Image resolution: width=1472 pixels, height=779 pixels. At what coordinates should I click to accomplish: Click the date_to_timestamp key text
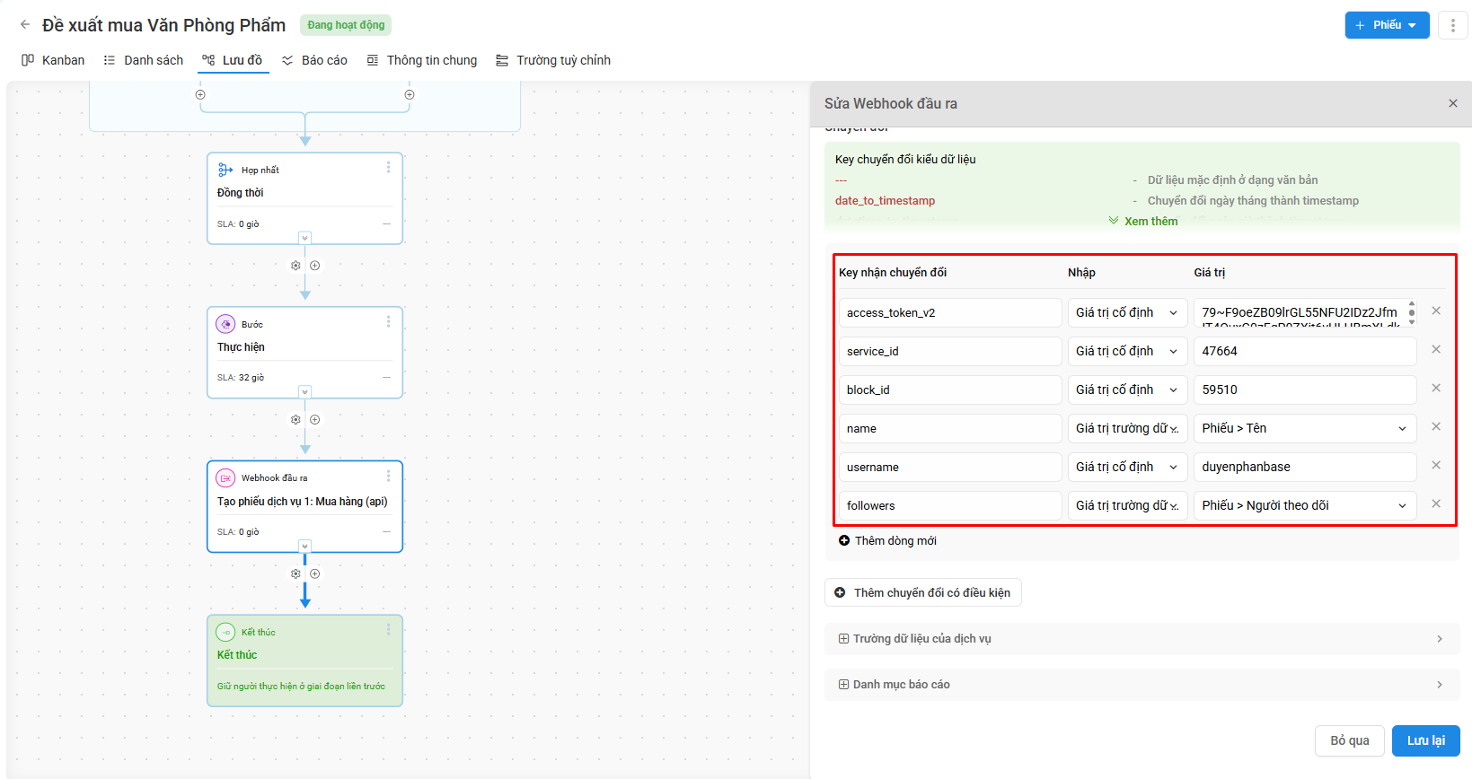click(885, 200)
